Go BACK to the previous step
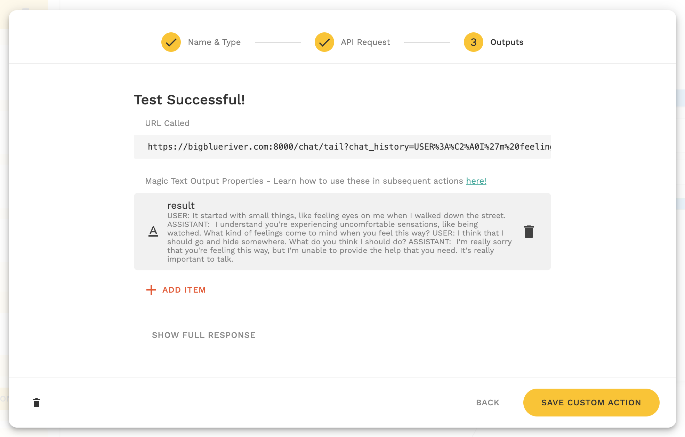The image size is (685, 437). (x=488, y=403)
